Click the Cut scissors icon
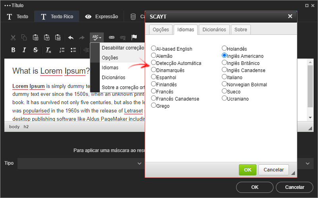The width and height of the screenshot is (318, 198). (13, 38)
